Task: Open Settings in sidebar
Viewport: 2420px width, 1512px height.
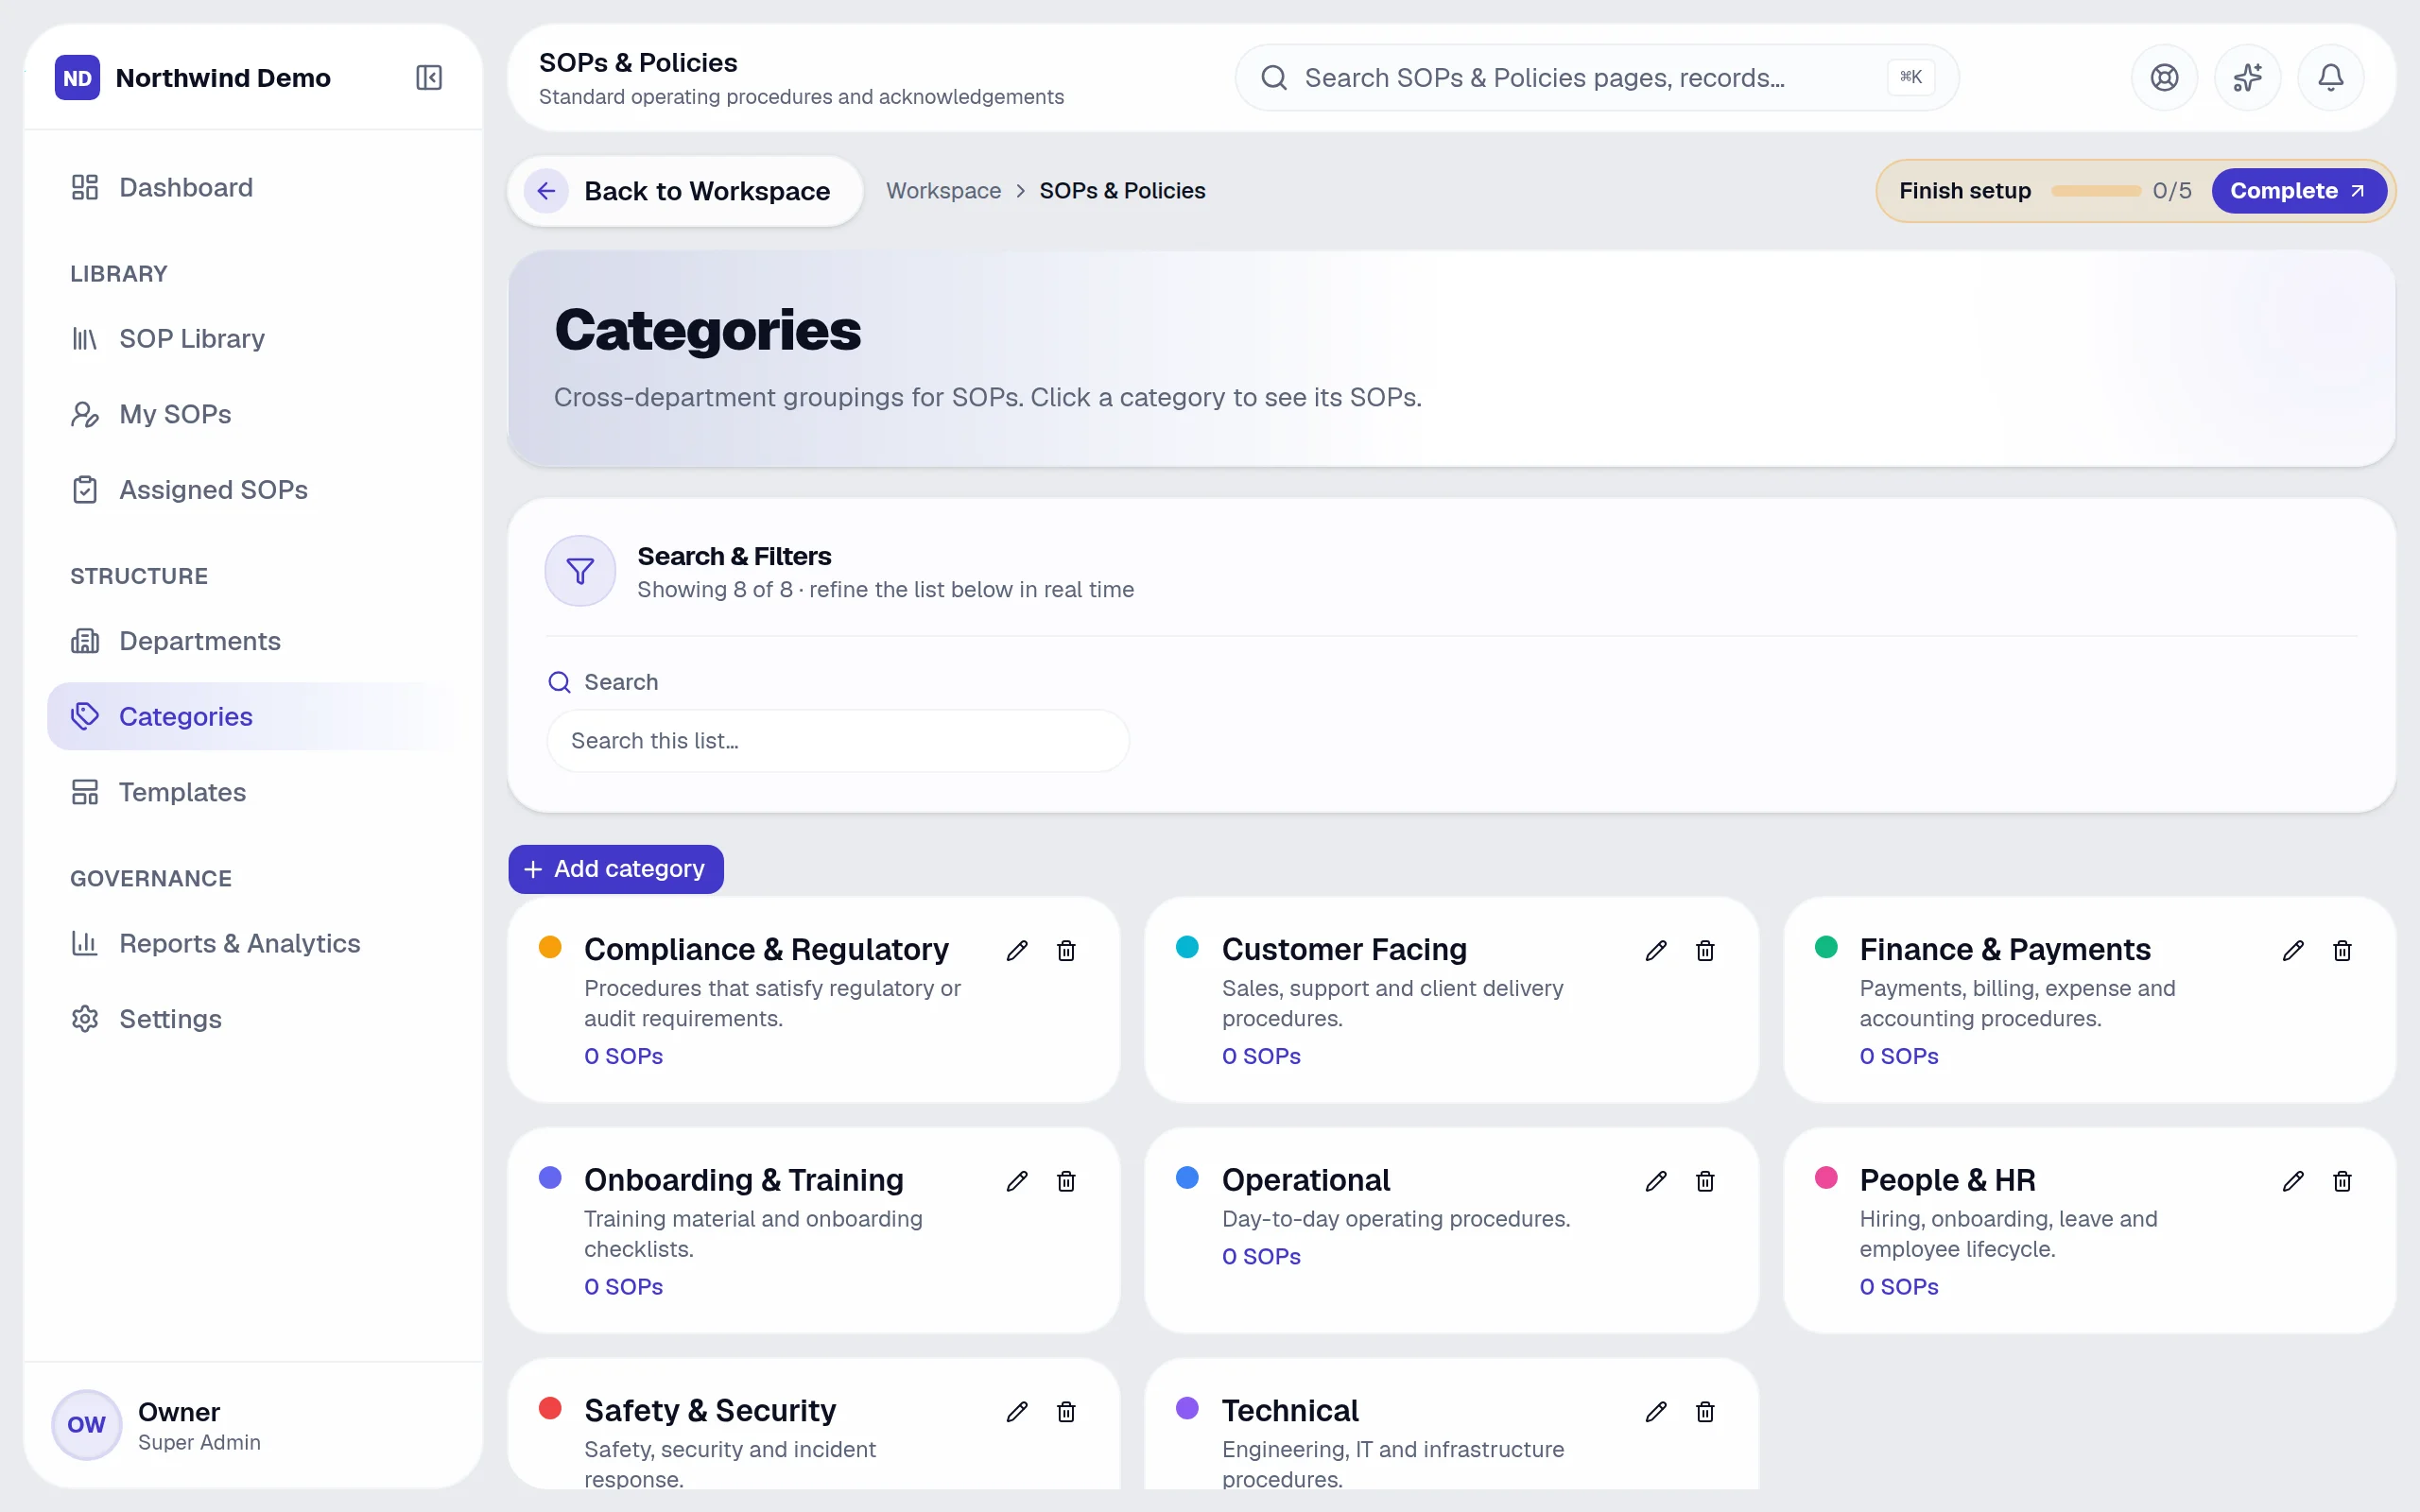Action: (253, 1019)
